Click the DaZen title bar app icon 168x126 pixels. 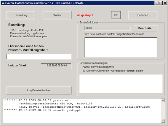click(x=3, y=3)
